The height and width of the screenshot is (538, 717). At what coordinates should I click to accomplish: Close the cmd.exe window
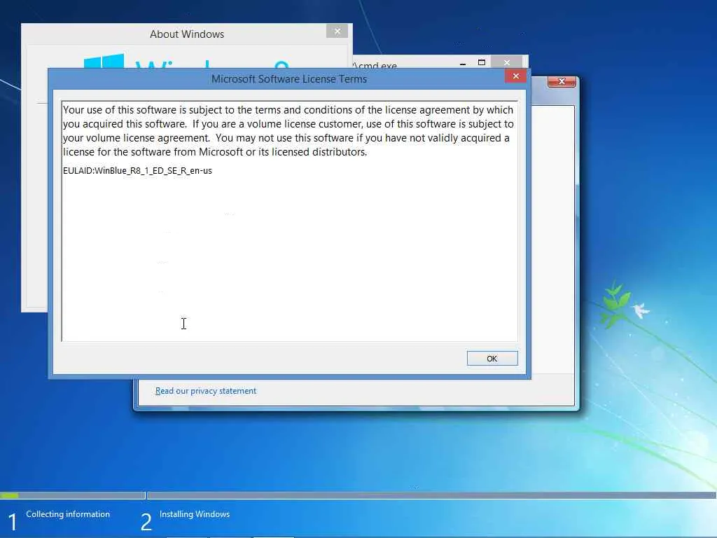pos(506,62)
